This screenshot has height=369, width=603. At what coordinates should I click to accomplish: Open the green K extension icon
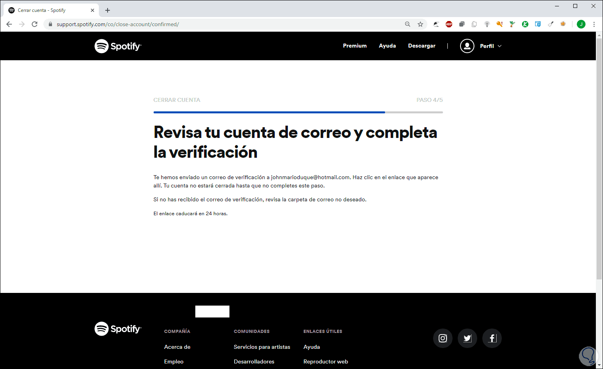[525, 24]
